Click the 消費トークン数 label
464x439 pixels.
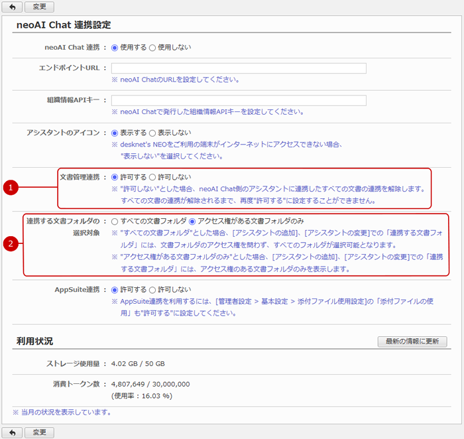click(x=76, y=384)
